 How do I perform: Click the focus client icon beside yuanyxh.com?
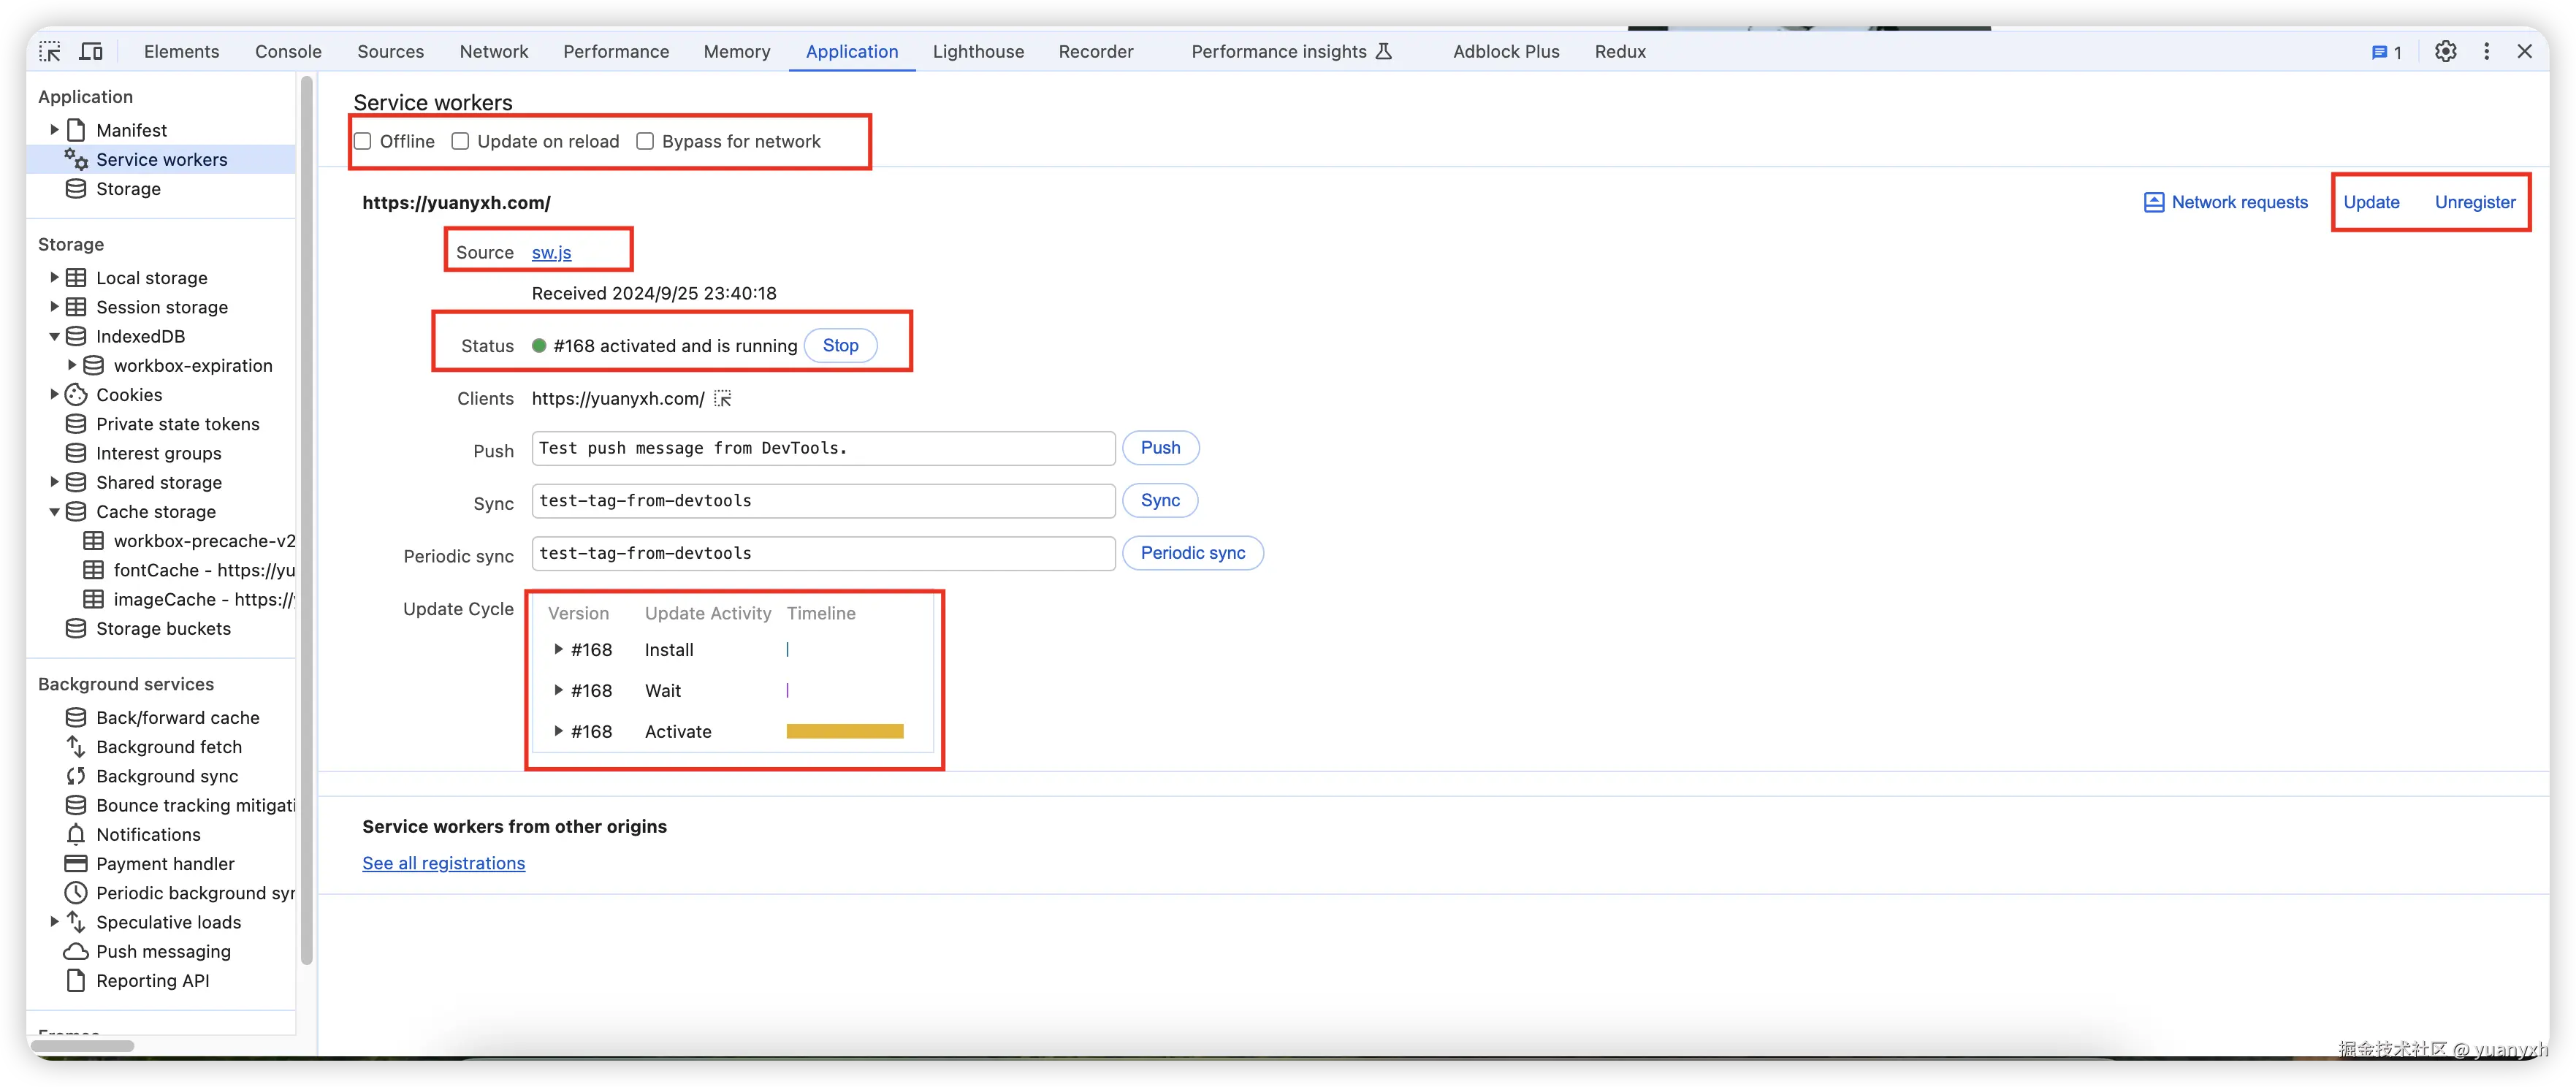(723, 399)
